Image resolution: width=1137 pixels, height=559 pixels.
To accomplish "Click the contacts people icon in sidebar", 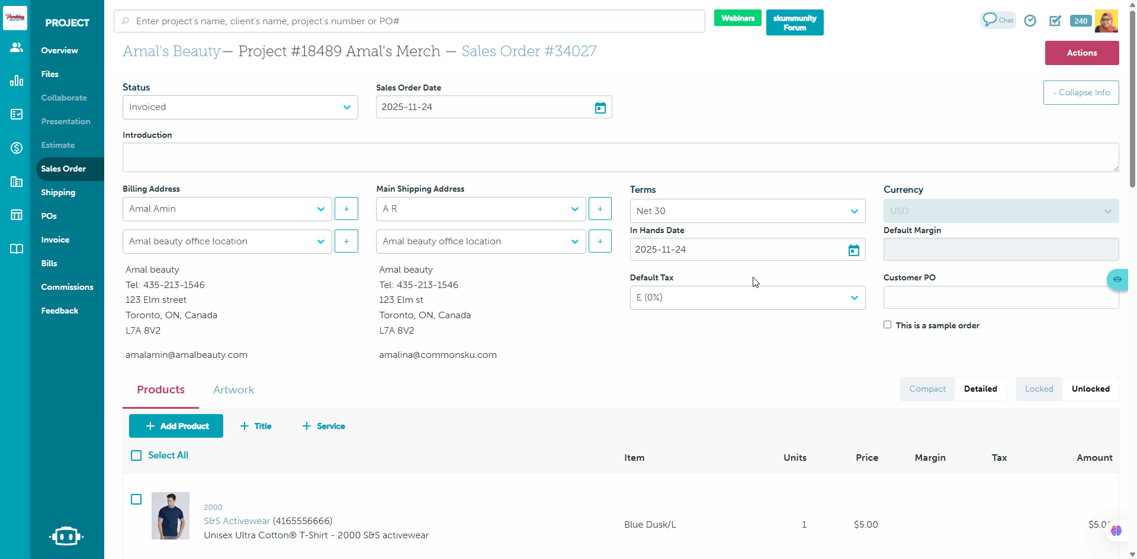I will tap(16, 47).
